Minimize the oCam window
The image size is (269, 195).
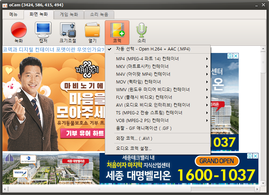click(256, 5)
